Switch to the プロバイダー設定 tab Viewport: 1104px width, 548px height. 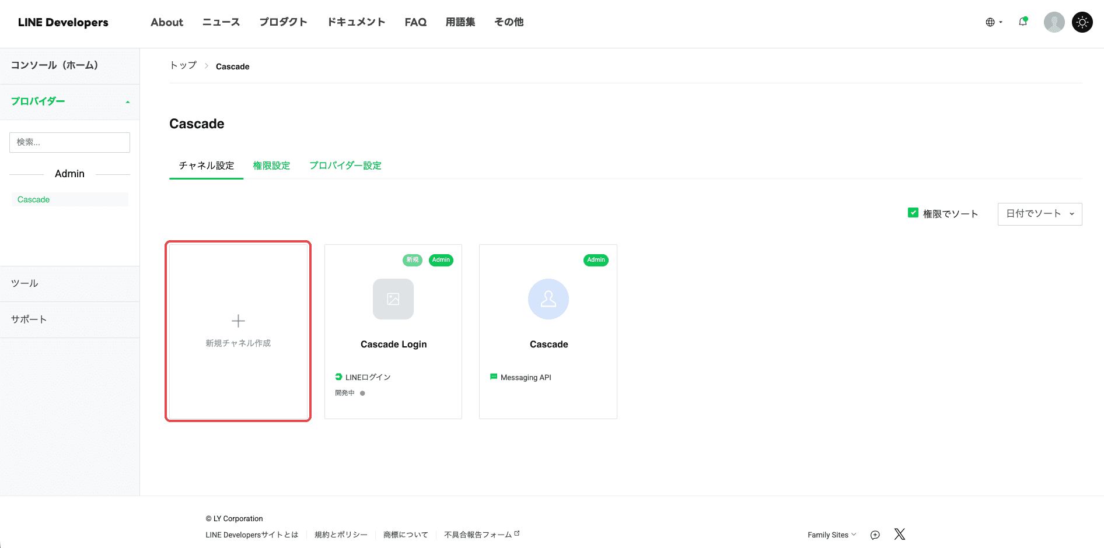345,166
